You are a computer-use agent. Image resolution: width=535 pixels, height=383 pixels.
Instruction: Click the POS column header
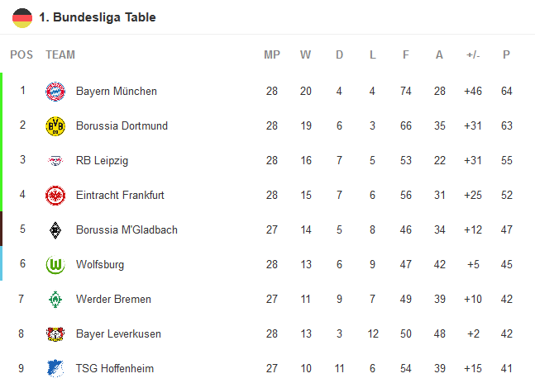point(21,55)
